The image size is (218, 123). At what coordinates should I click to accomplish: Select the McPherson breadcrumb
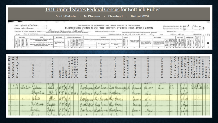[92, 16]
